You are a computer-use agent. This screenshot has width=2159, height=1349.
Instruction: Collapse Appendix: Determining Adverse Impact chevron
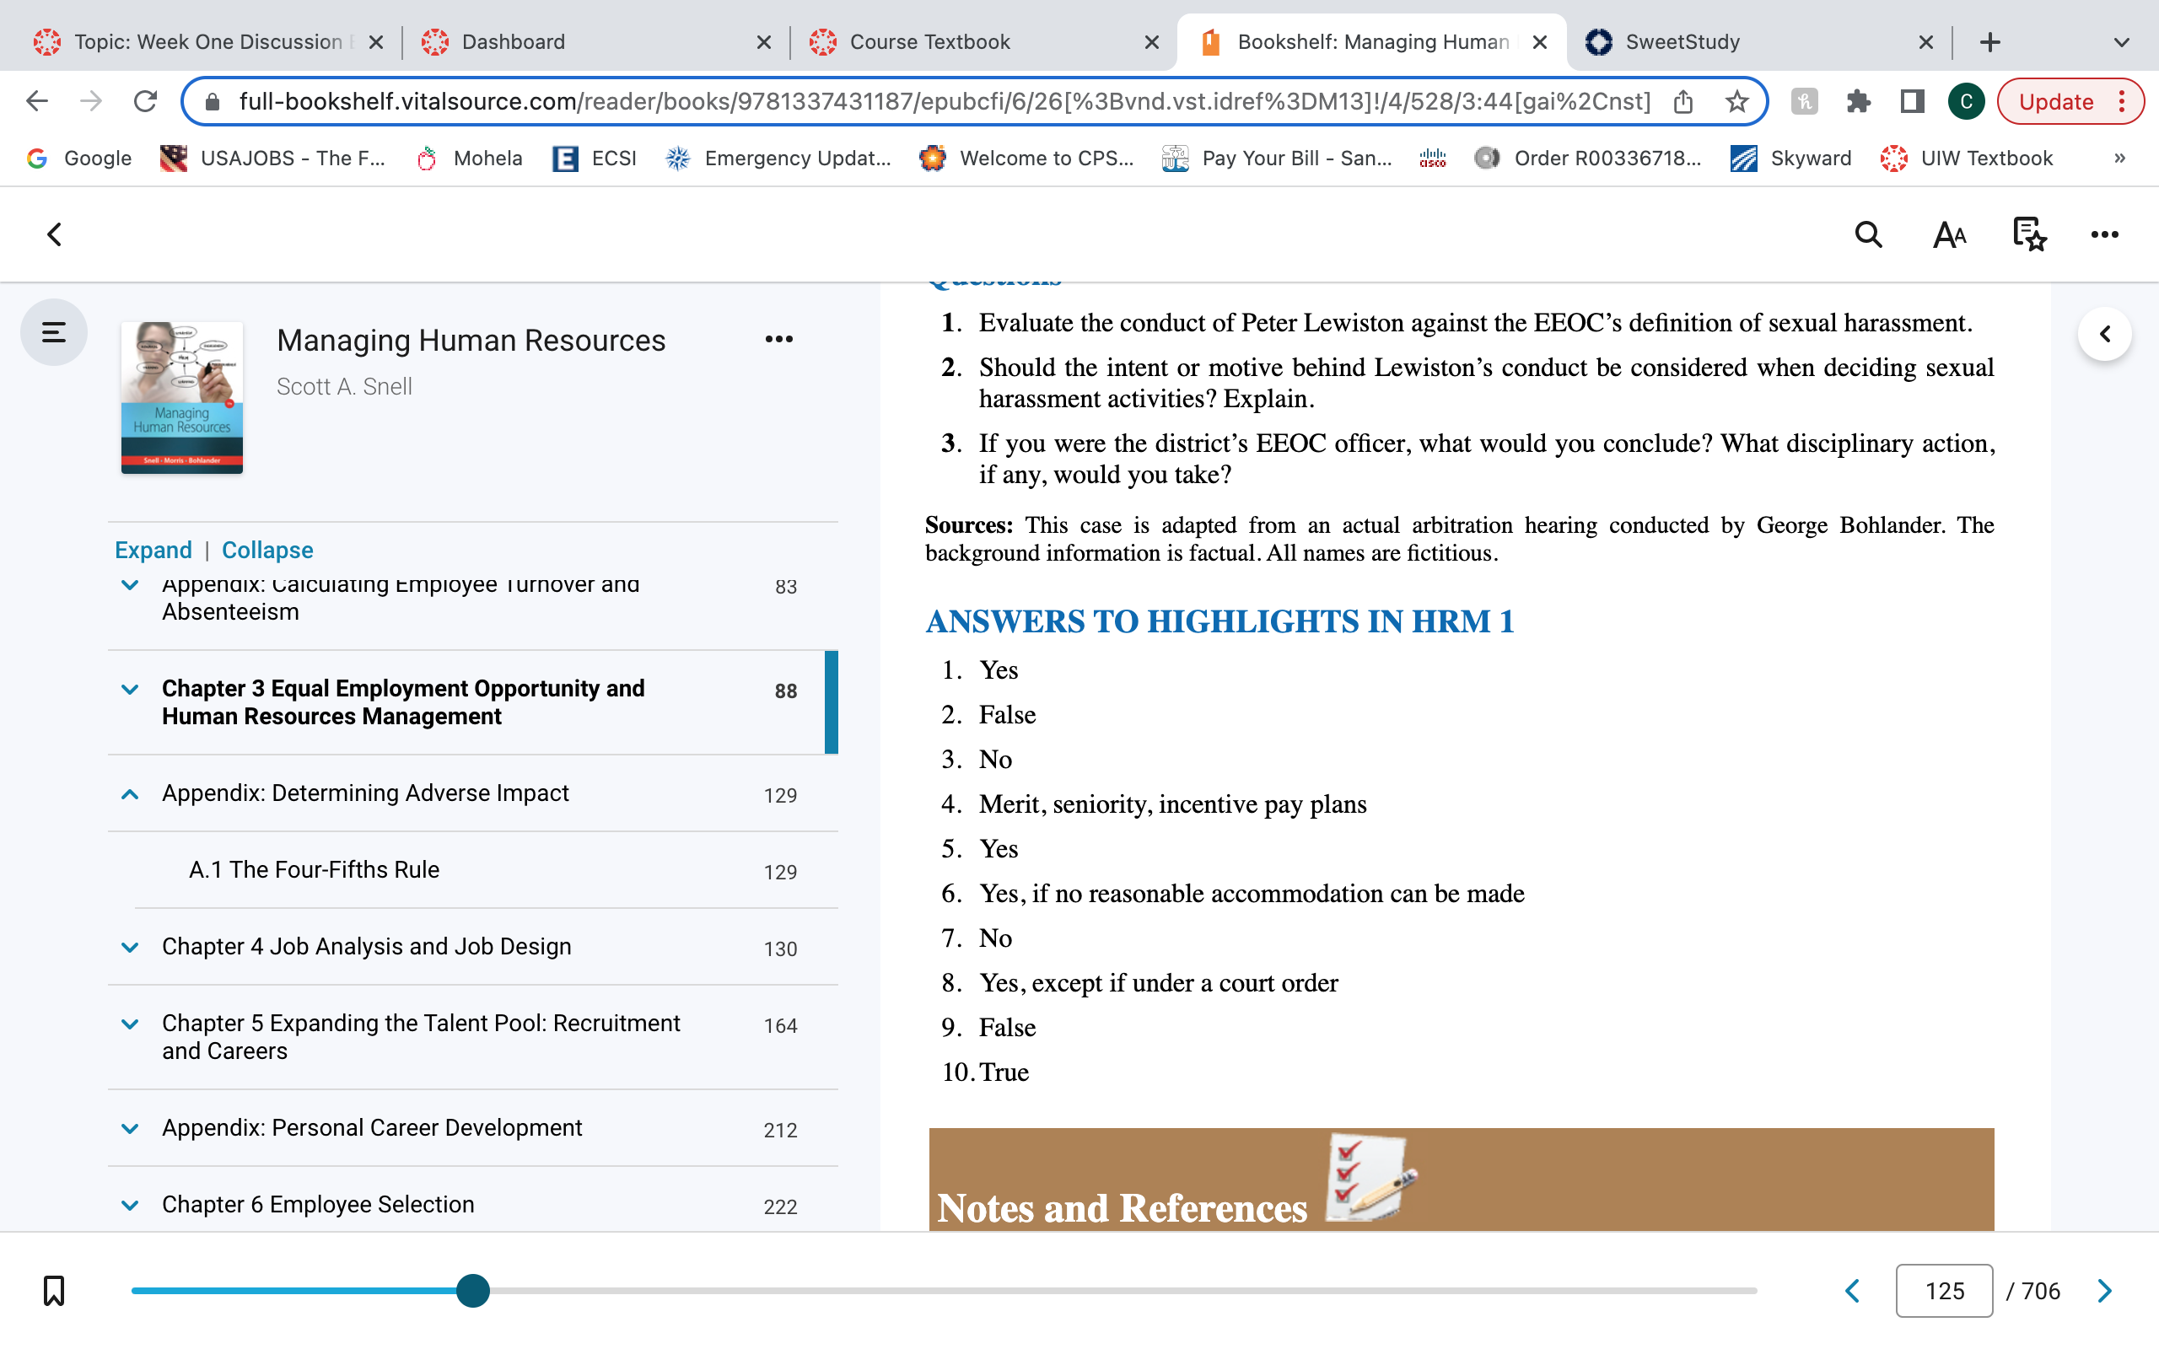pyautogui.click(x=129, y=794)
